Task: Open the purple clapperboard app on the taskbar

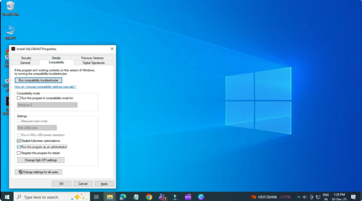Action: [x=188, y=197]
